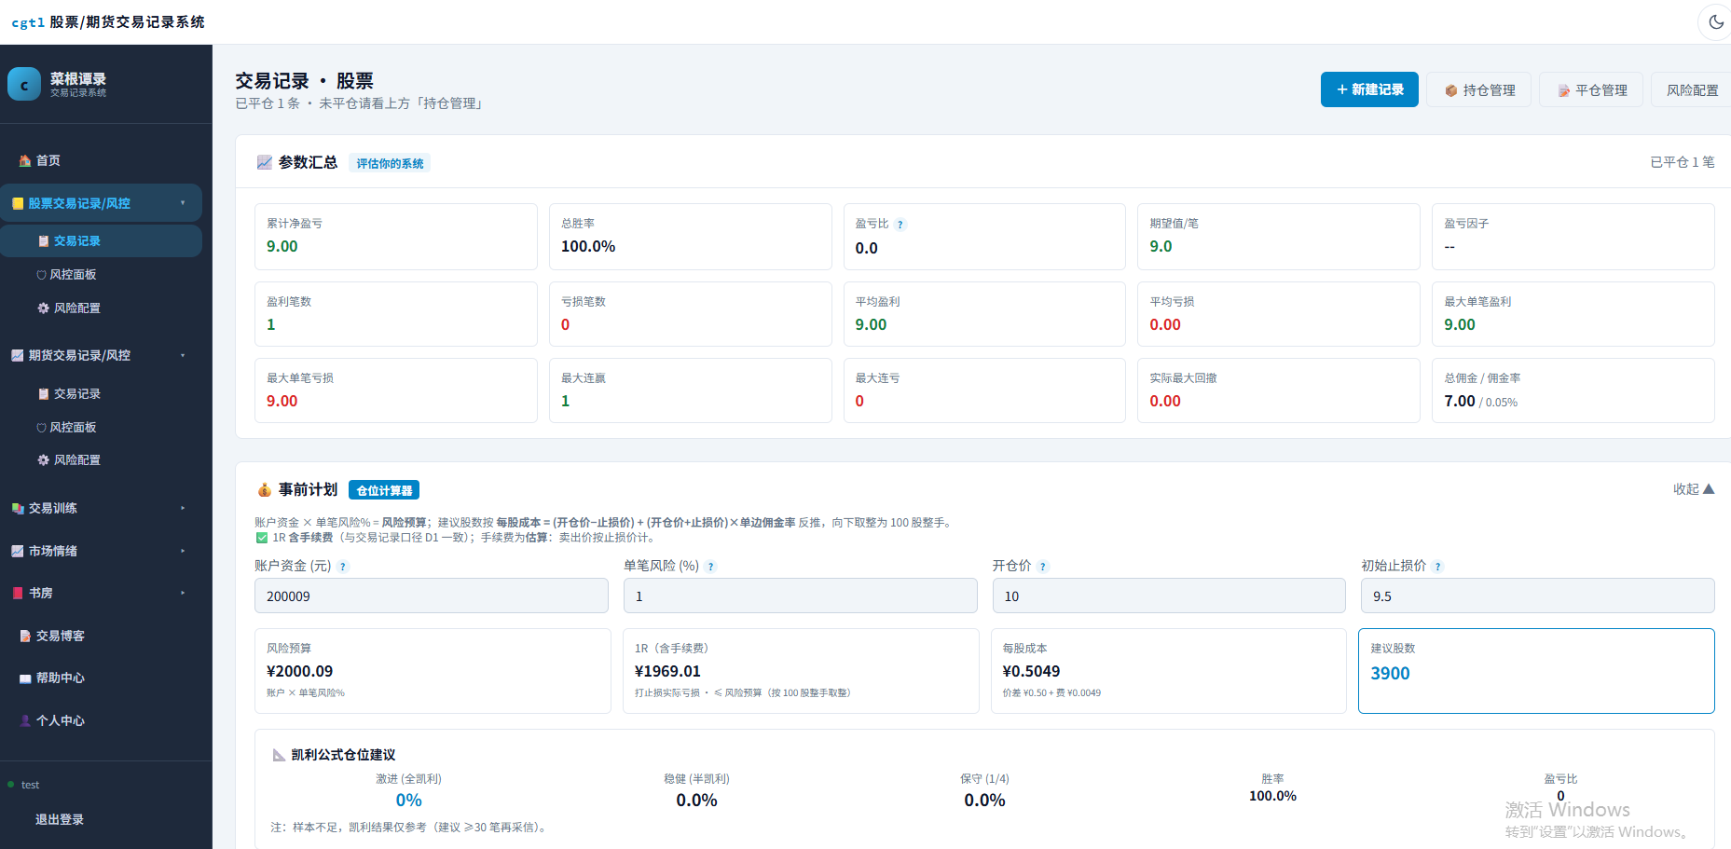Click help icon beside 单笔风险 (%)

[x=711, y=567]
